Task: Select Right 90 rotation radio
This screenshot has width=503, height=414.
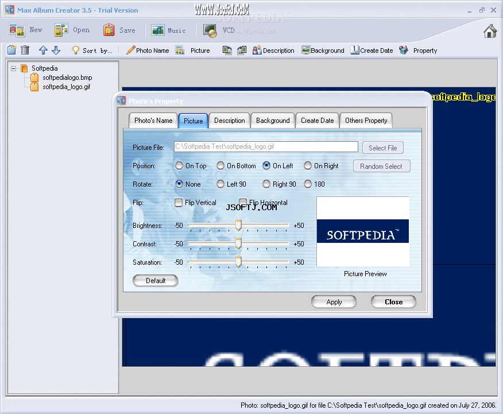Action: (x=266, y=184)
